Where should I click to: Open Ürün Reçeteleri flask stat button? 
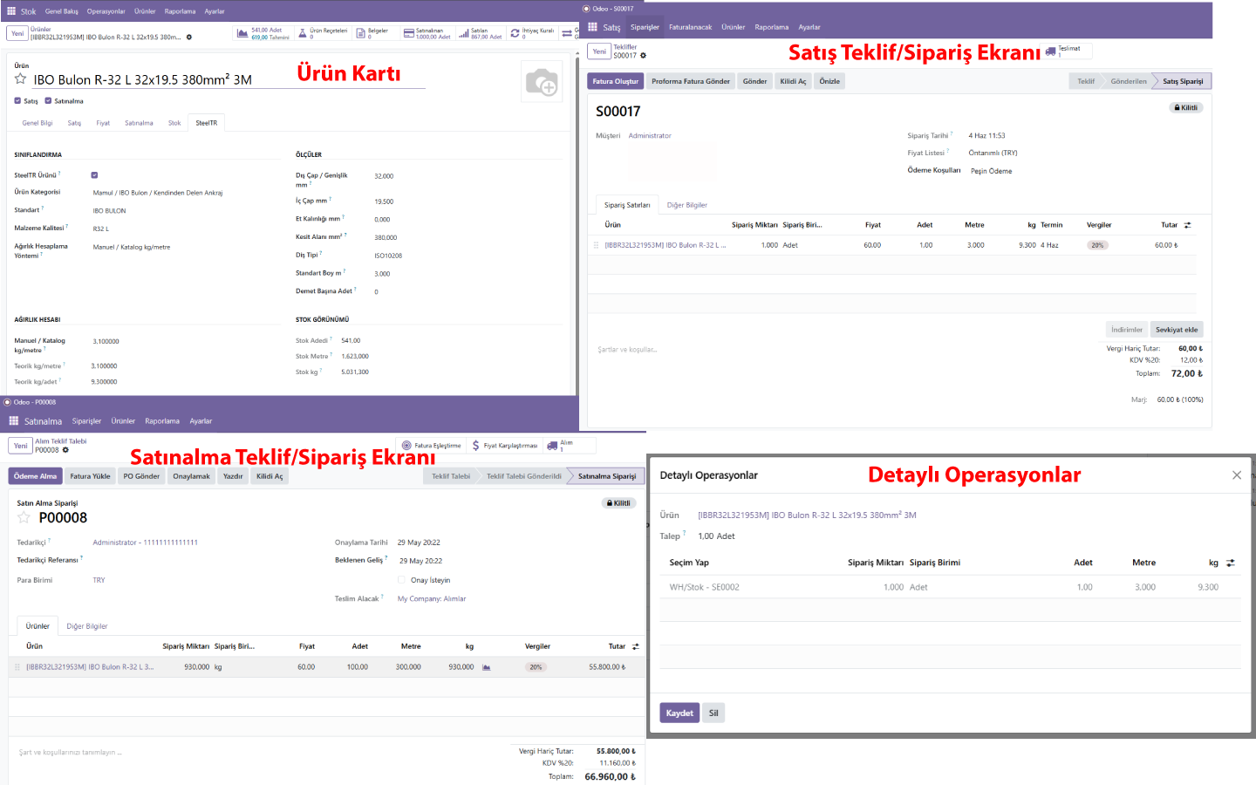[324, 33]
